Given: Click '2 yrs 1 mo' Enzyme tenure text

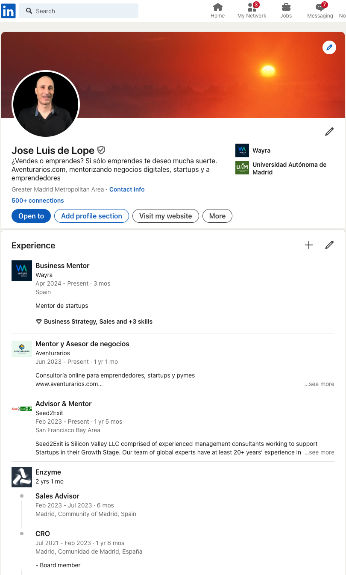Looking at the screenshot, I should point(50,481).
